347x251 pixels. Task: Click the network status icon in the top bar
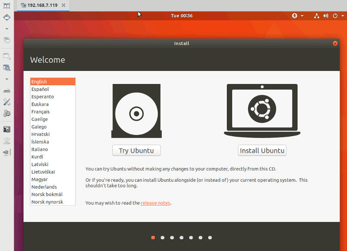(317, 16)
